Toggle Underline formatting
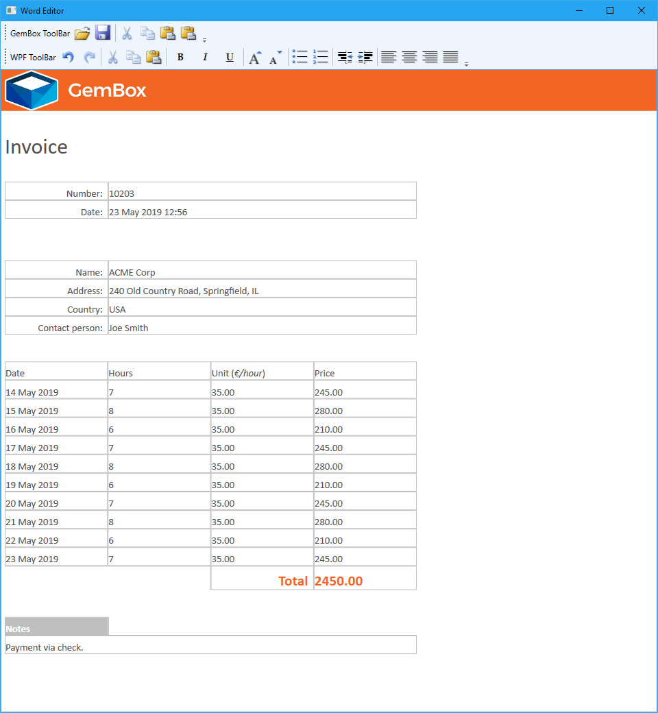658x713 pixels. 230,58
